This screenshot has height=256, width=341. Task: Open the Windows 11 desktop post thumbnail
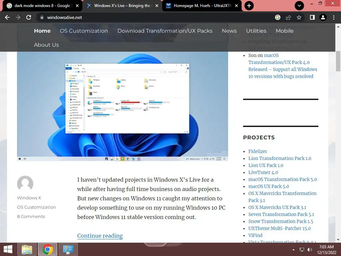123,106
